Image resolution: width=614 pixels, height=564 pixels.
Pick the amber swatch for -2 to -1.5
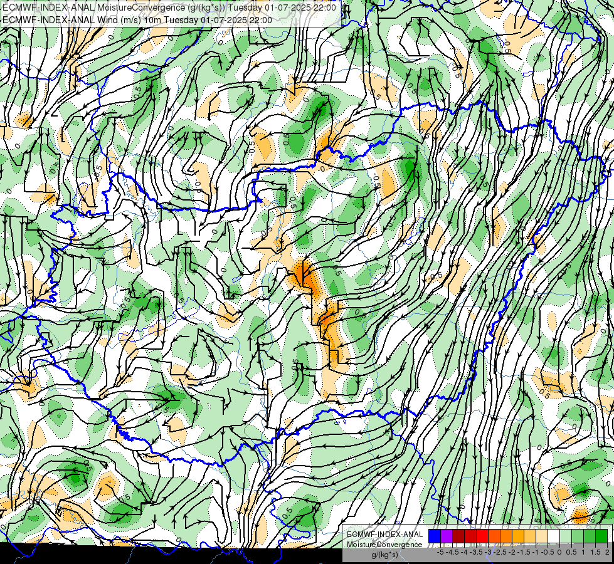pos(518,536)
